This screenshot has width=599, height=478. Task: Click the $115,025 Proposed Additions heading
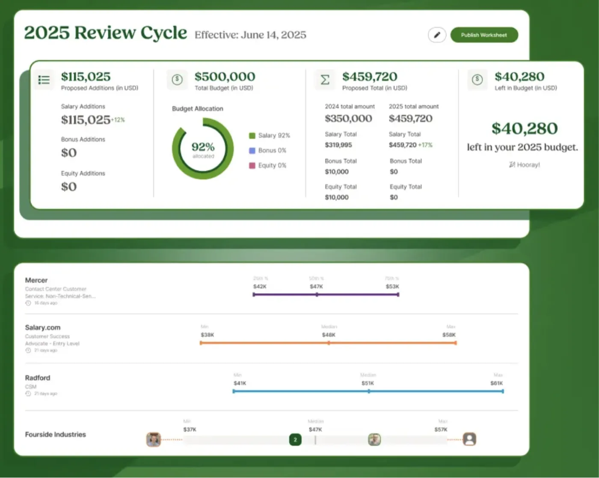(86, 77)
